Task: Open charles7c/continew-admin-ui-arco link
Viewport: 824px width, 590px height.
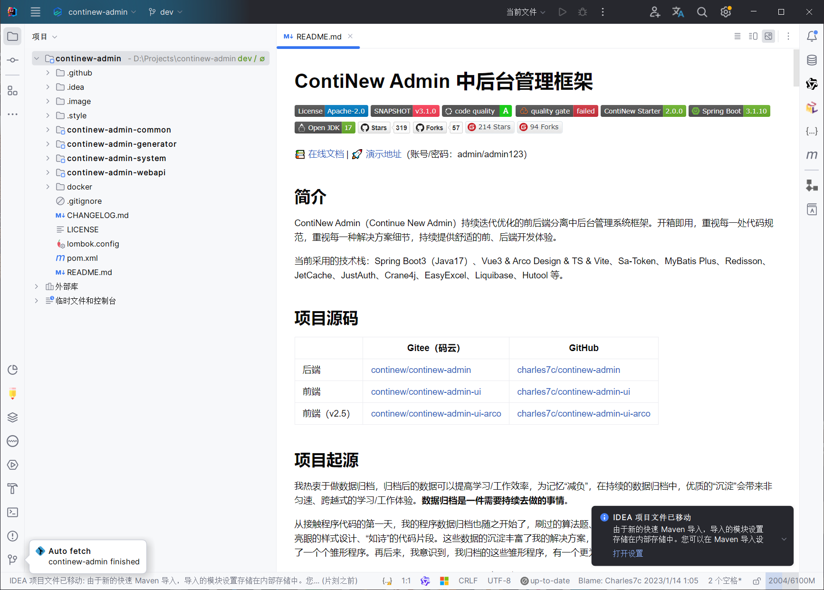Action: coord(584,413)
